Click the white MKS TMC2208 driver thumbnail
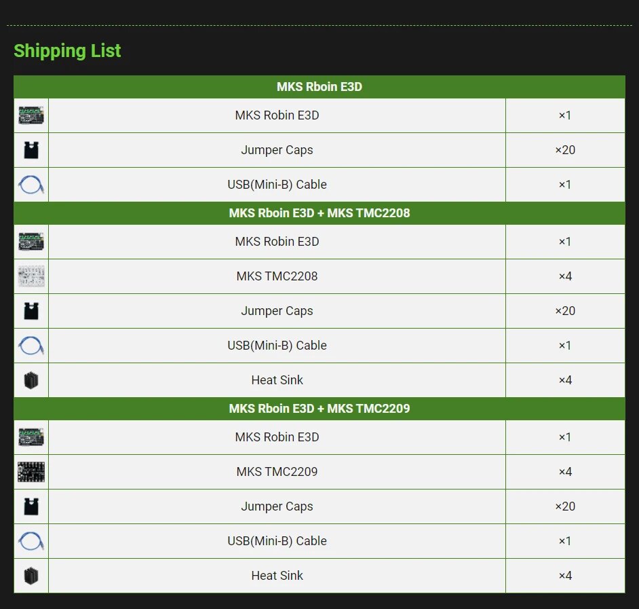Screen dimensions: 639x609 pos(31,276)
